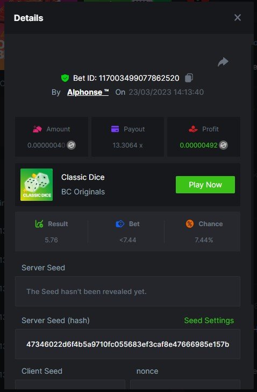Click the orange Chance percent icon
The image size is (257, 392).
click(x=190, y=224)
